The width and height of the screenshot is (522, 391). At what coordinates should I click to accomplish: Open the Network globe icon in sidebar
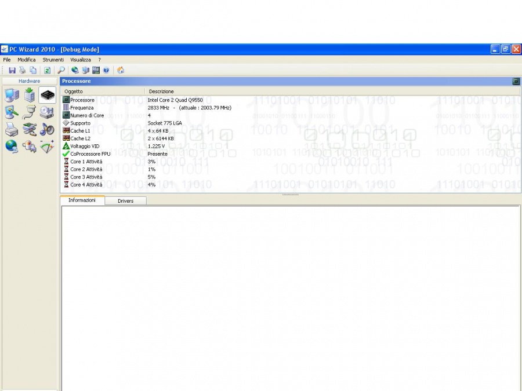(x=12, y=147)
